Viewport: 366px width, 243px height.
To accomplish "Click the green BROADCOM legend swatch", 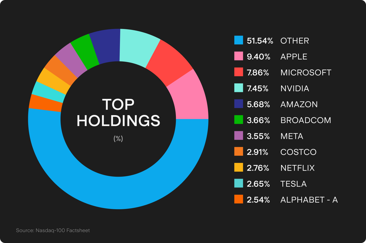I will [x=238, y=120].
